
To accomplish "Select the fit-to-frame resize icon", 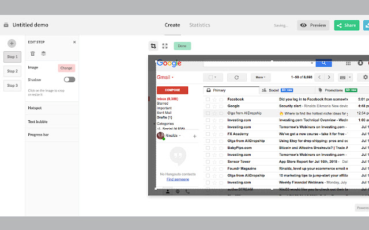I will (165, 46).
